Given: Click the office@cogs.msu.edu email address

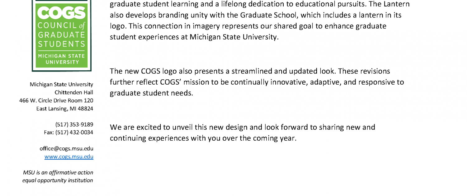Looking at the screenshot, I should [66, 149].
